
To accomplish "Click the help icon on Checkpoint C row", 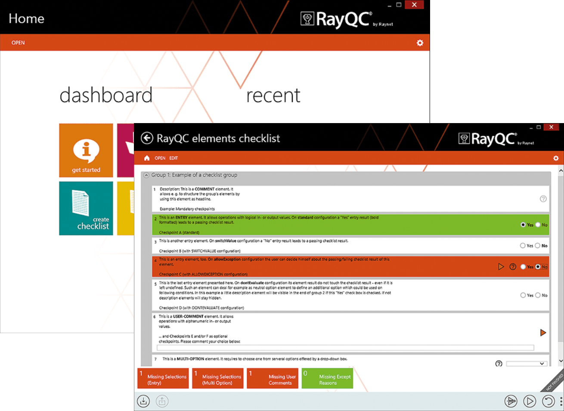I will click(513, 267).
